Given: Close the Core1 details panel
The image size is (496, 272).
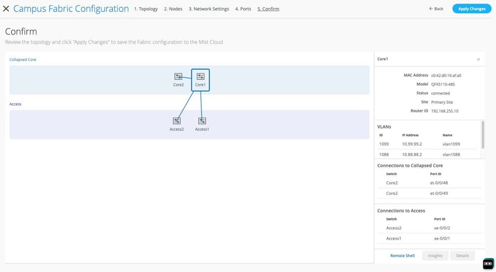Looking at the screenshot, I should (x=478, y=59).
